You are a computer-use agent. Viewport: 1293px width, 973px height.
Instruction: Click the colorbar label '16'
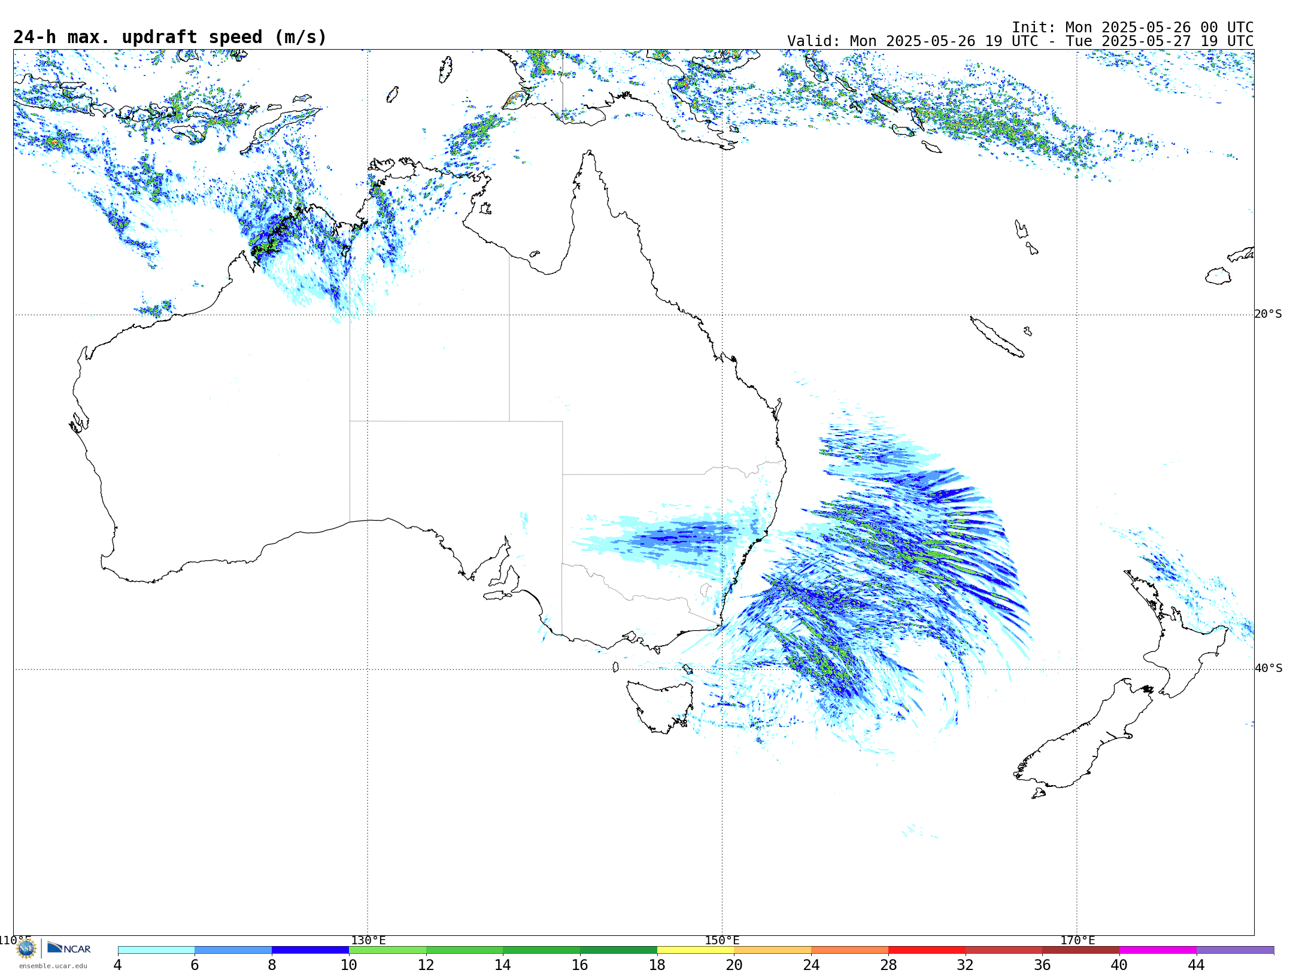tap(580, 965)
